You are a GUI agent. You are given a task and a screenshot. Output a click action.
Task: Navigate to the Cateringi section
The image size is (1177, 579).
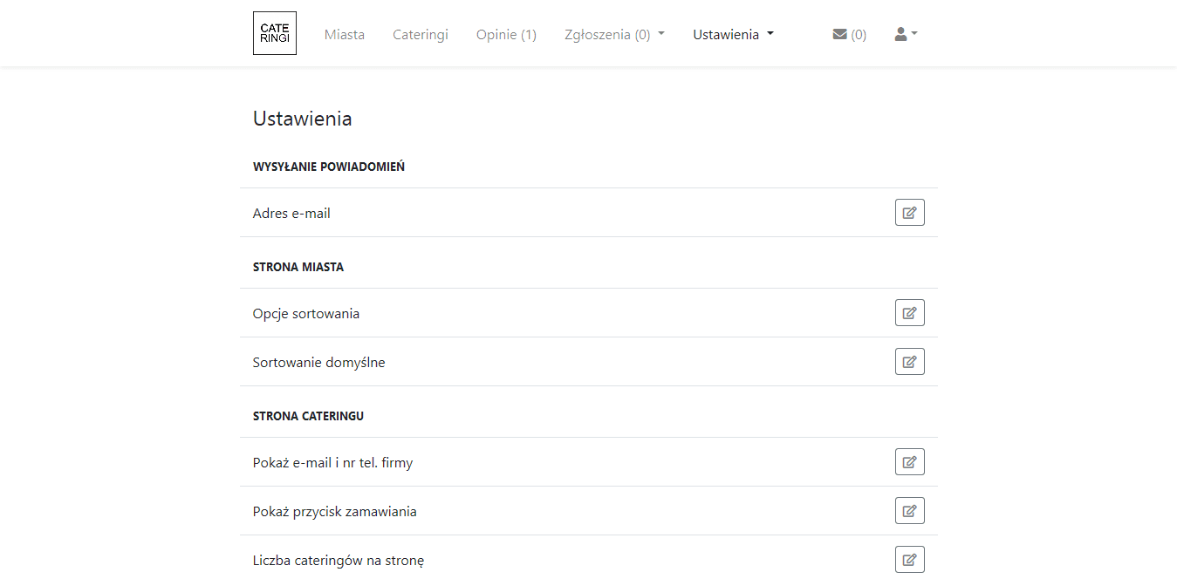tap(421, 35)
